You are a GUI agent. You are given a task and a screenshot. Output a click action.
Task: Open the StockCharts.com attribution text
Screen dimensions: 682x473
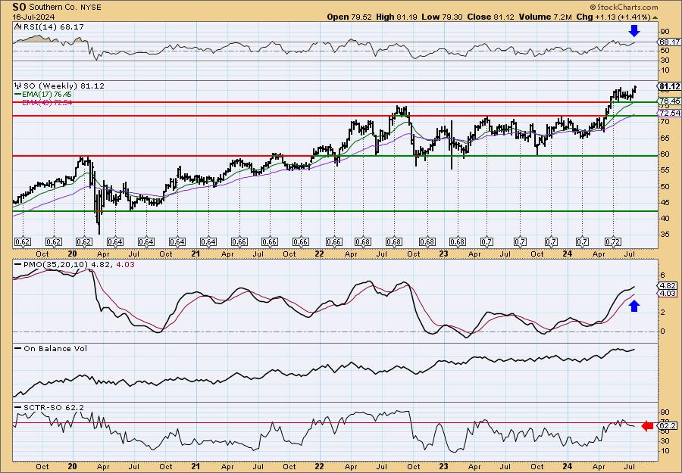click(624, 7)
